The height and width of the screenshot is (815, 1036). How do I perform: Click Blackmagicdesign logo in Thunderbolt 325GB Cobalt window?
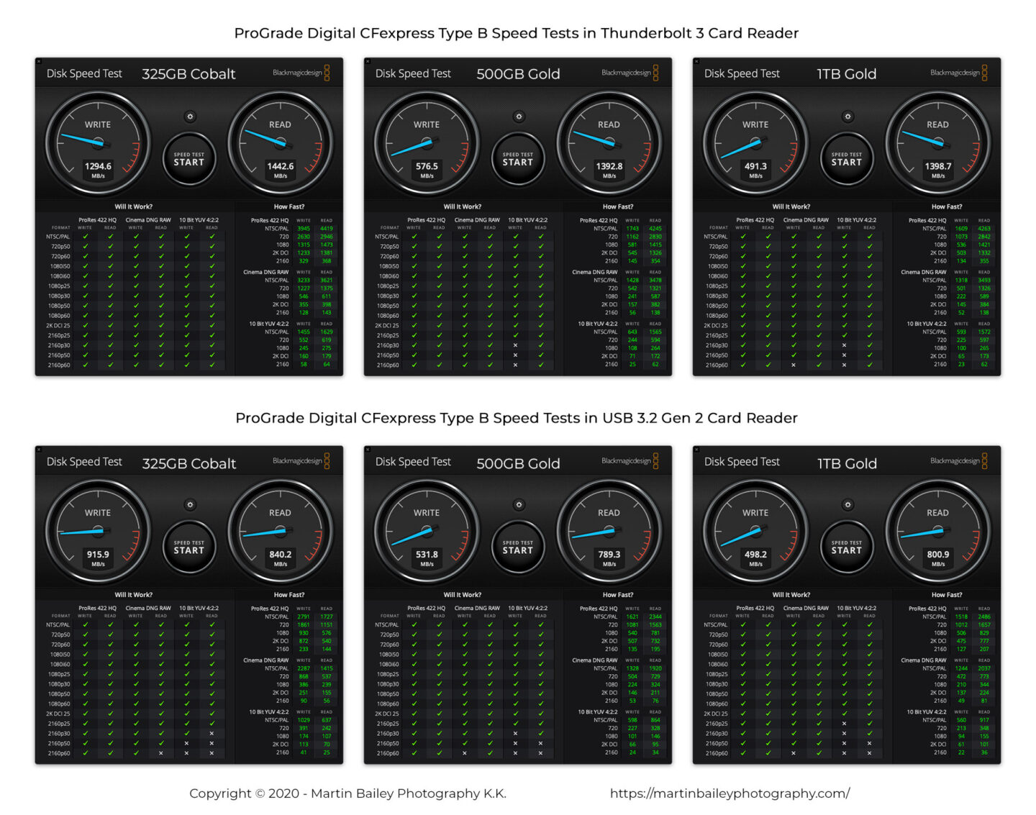click(301, 73)
